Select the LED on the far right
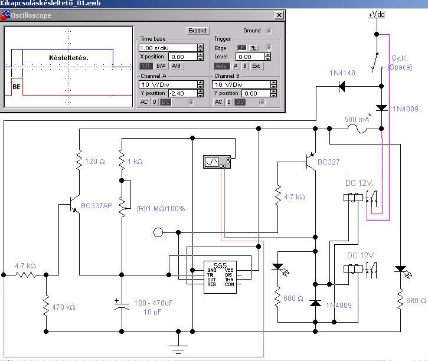The height and width of the screenshot is (361, 428). [403, 271]
